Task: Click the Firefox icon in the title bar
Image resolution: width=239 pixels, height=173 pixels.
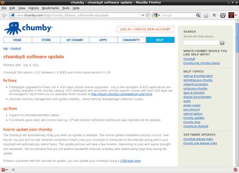Action: tap(3, 2)
